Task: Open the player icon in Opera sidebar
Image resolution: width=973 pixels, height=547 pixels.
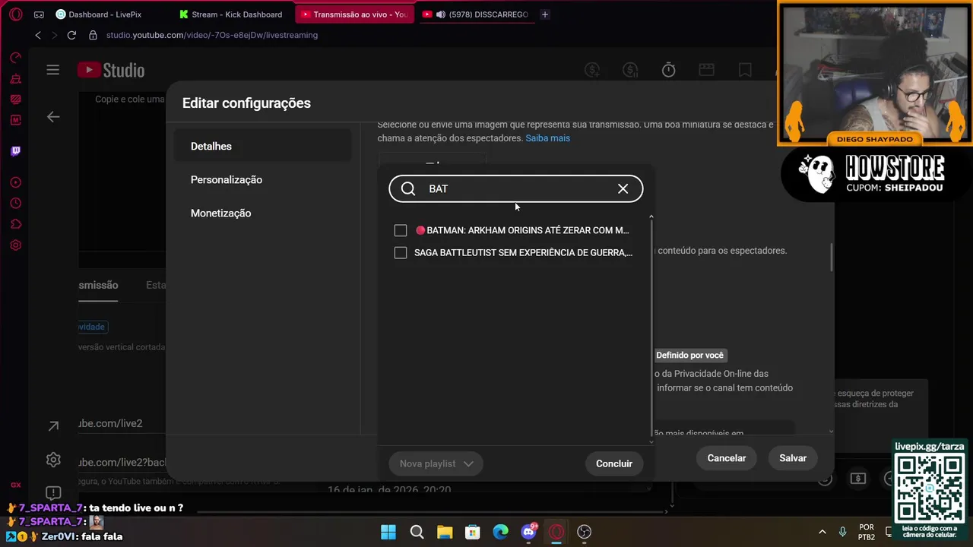Action: point(16,182)
